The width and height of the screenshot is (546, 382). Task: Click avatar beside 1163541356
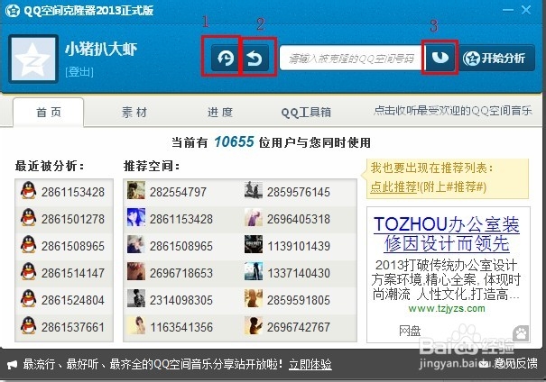click(x=136, y=325)
